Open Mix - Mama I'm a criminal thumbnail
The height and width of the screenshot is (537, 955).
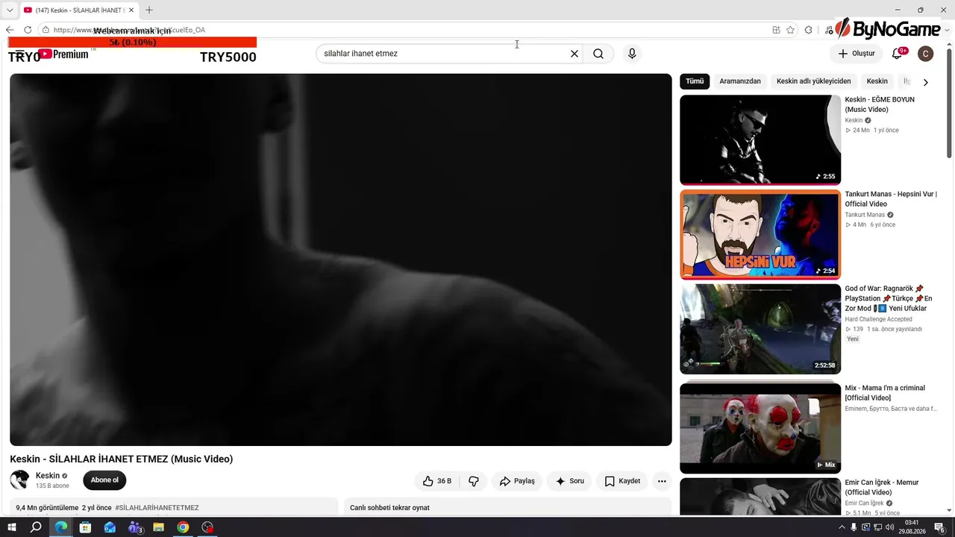[760, 428]
